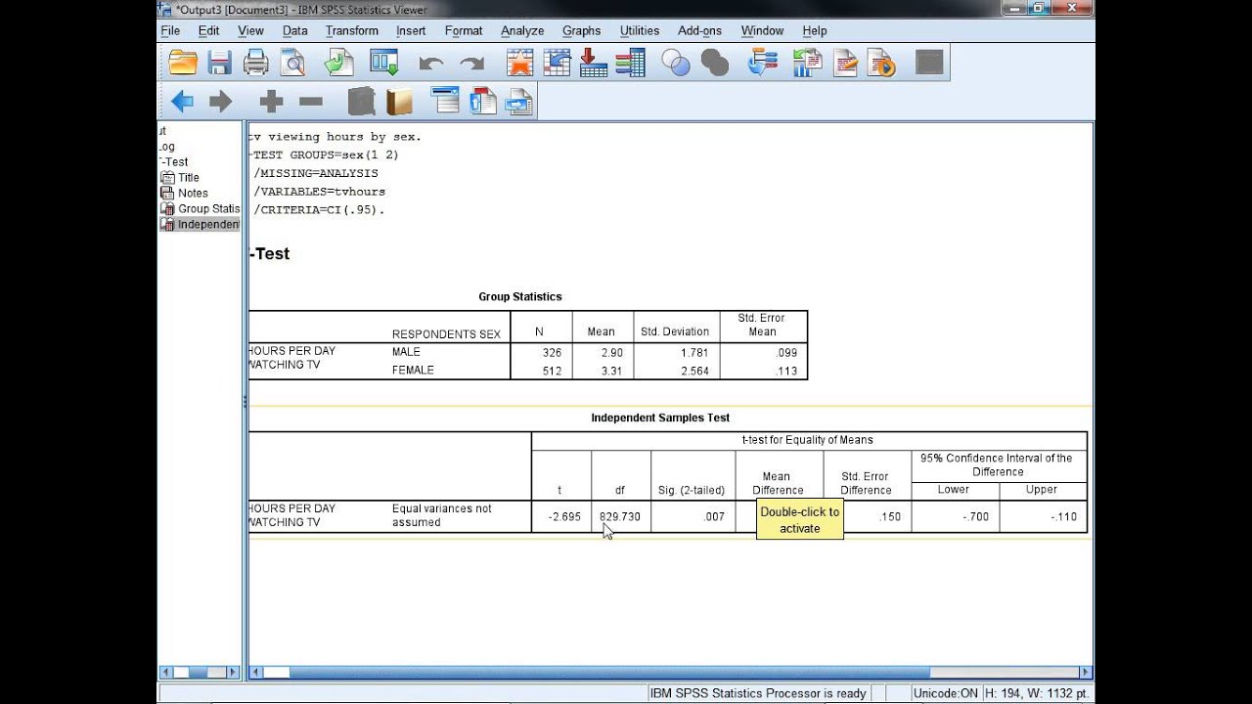The width and height of the screenshot is (1252, 704).
Task: Click the Insert Title icon
Action: point(482,101)
